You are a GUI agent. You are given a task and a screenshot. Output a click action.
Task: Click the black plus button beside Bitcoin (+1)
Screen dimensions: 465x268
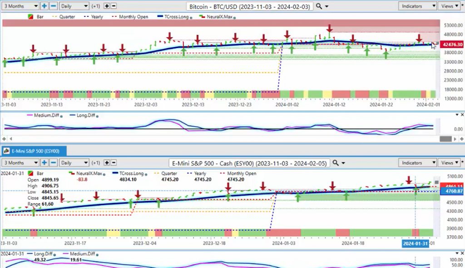[x=106, y=6]
